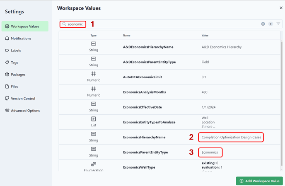285x186 pixels.
Task: Sort the table by Name column
Action: pyautogui.click(x=126, y=36)
